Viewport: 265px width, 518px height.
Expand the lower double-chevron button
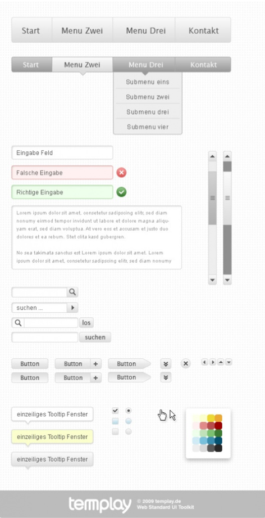166,377
